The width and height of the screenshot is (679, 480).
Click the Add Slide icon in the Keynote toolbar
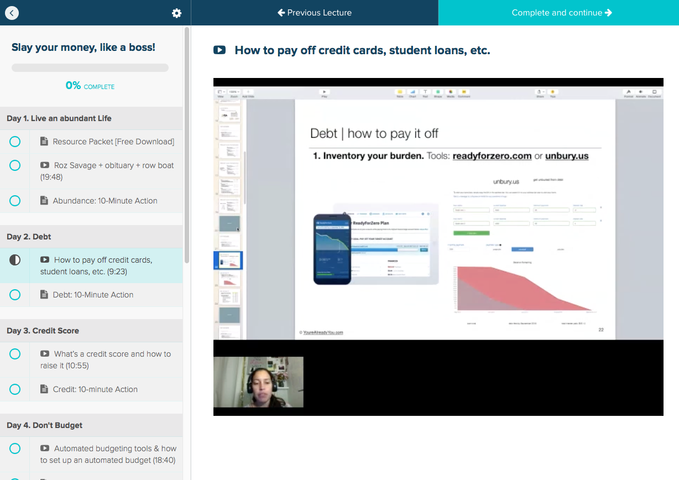pyautogui.click(x=248, y=92)
